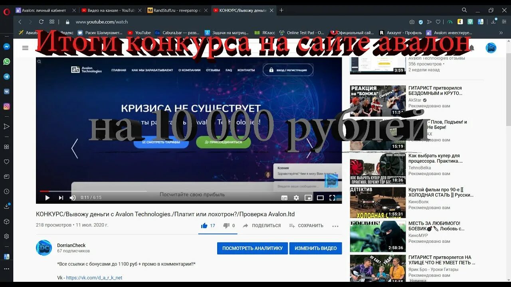Expand hidden bookmarks bar chevron

[x=501, y=33]
